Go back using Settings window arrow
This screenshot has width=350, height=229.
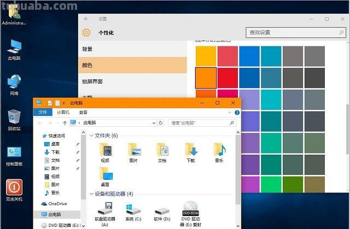(86, 19)
